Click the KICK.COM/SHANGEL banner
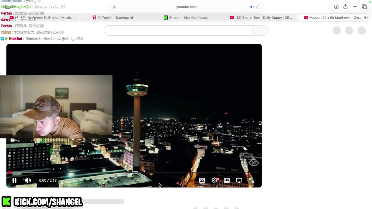Image resolution: width=372 pixels, height=209 pixels. (42, 202)
